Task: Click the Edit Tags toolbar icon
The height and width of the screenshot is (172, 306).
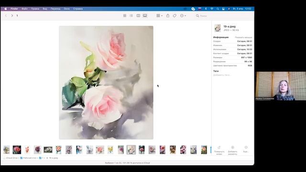Action: 175,16
